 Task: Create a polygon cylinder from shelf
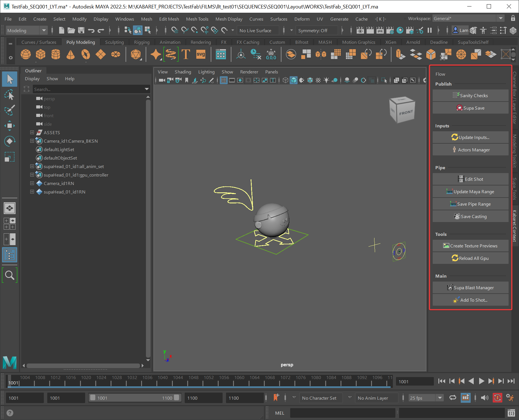click(56, 54)
